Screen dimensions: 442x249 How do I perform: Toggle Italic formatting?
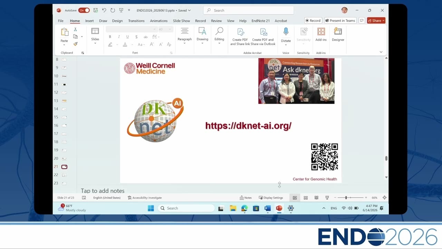(119, 37)
